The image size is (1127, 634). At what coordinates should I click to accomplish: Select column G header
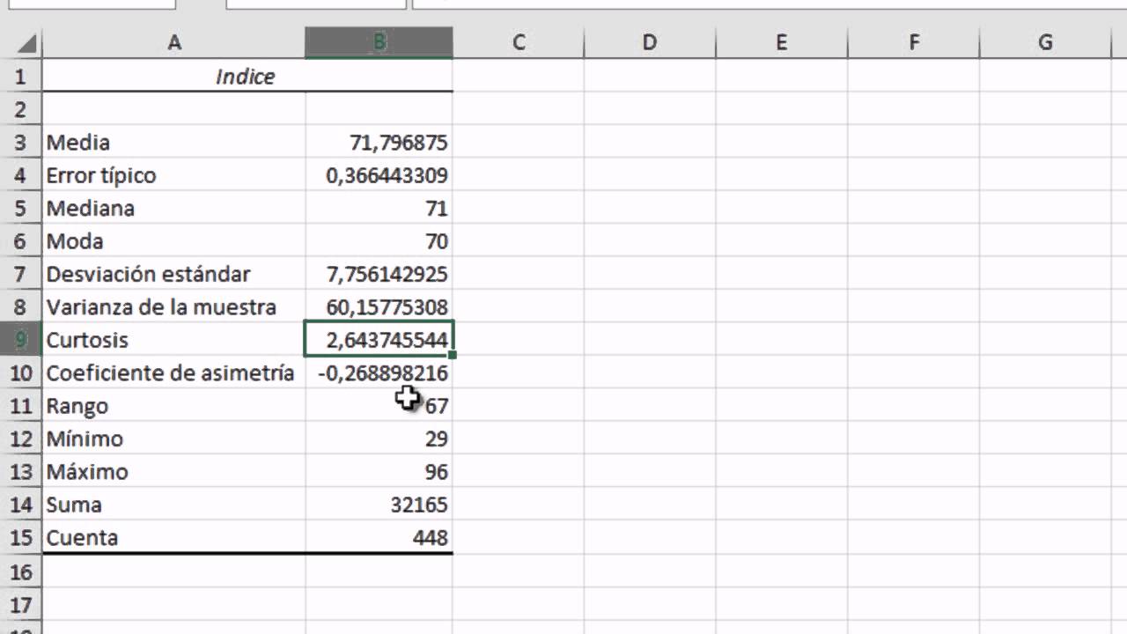coord(1046,42)
